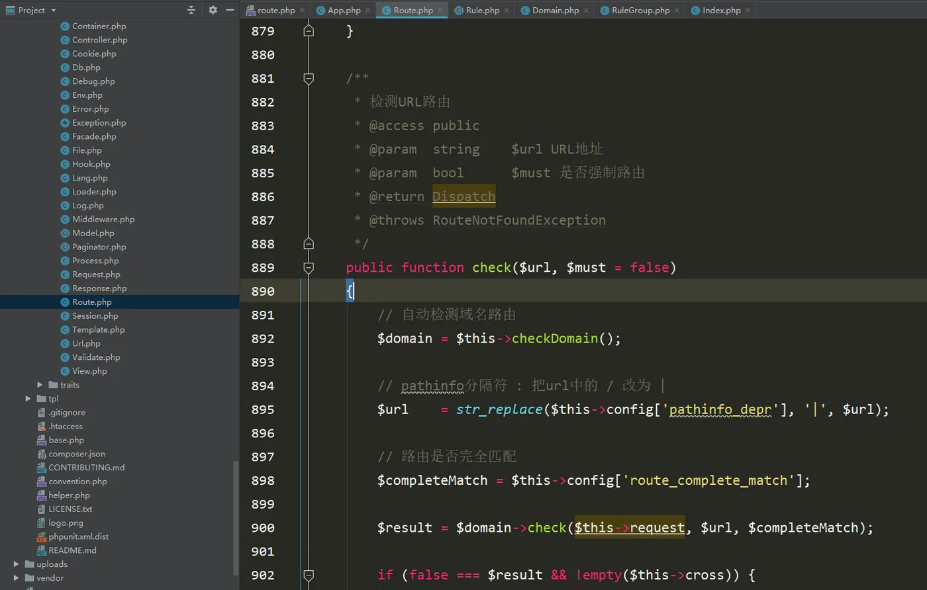Select Middleware.php file

pos(103,219)
